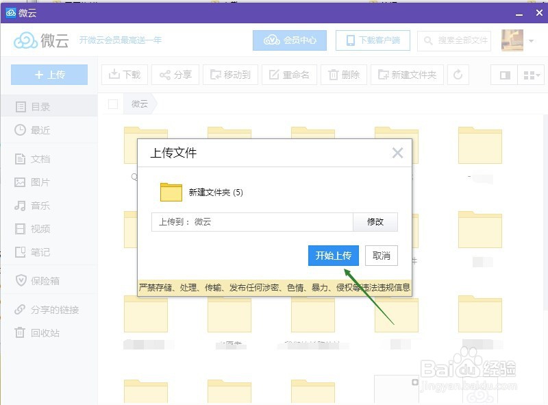Switch to grid view layout

tap(530, 75)
